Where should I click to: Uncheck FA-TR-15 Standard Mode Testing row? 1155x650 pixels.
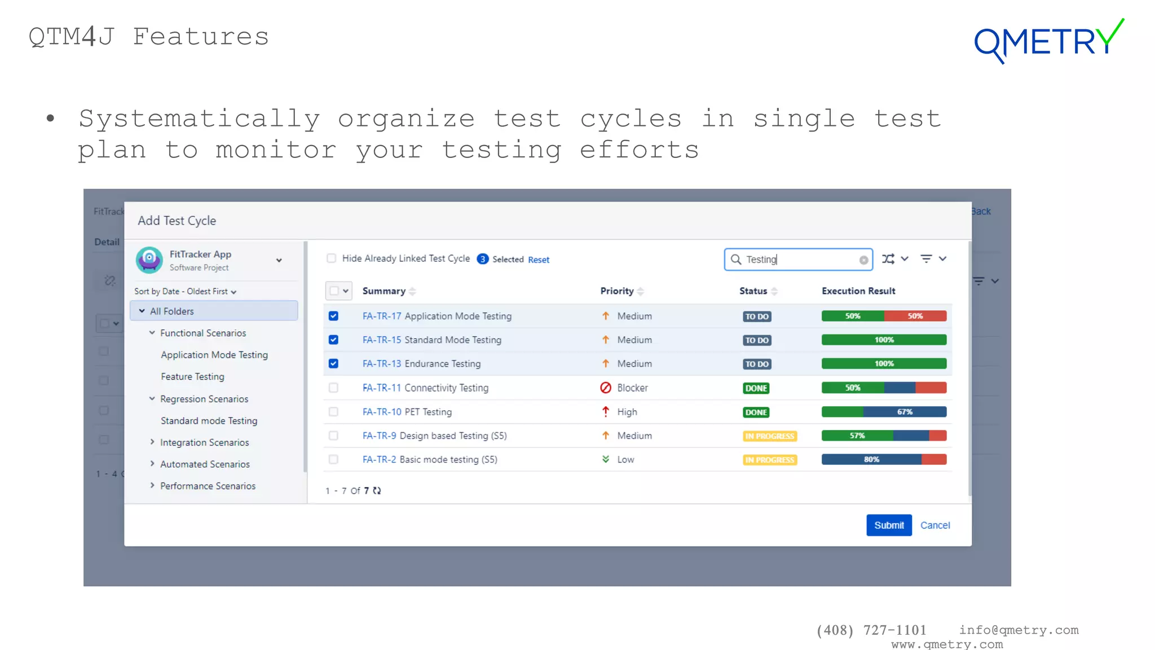(333, 340)
